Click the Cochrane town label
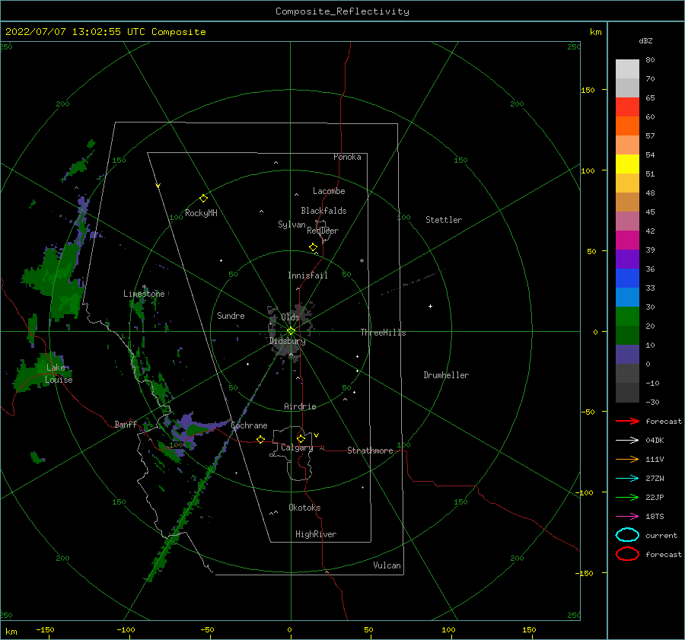This screenshot has height=640, width=685. click(249, 425)
